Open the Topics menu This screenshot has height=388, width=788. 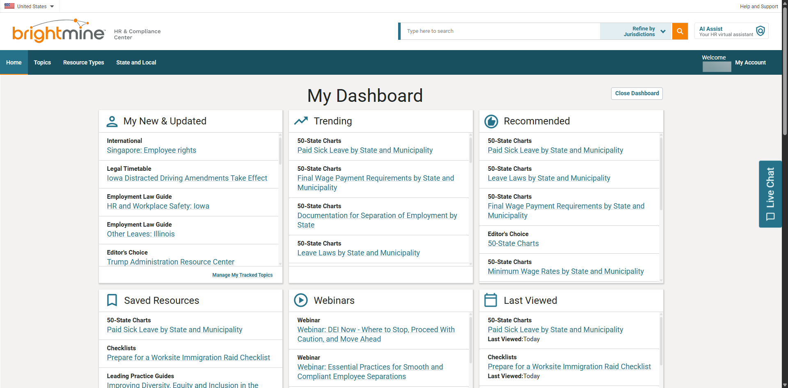pyautogui.click(x=42, y=62)
